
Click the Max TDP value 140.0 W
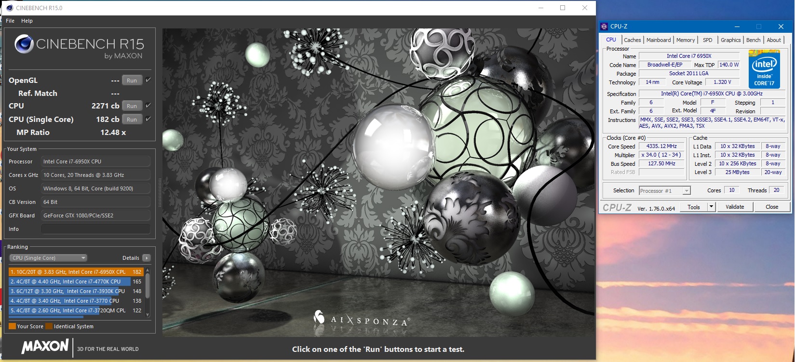728,65
